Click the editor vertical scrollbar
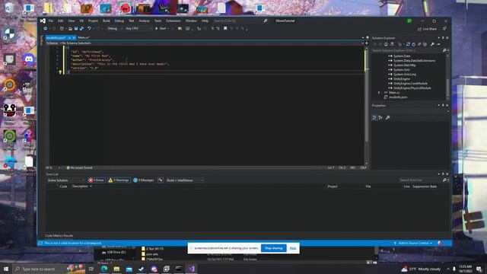 pos(367,106)
